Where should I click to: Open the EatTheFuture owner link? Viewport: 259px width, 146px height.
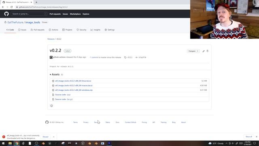tap(15, 22)
